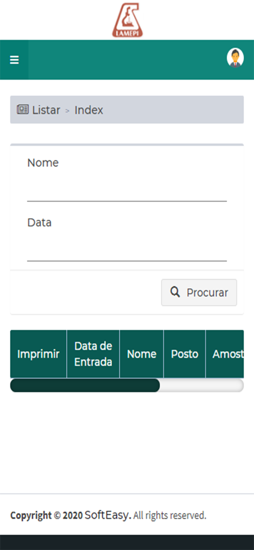This screenshot has width=254, height=550.
Task: Click the Nome label above the first field
Action: point(43,163)
